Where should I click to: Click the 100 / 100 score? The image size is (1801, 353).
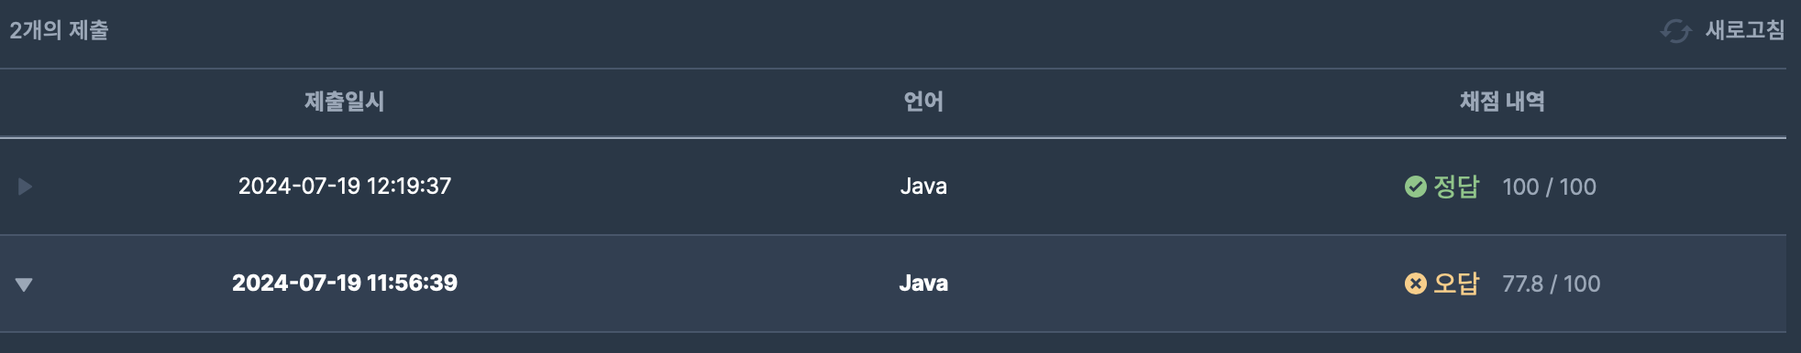coord(1549,187)
